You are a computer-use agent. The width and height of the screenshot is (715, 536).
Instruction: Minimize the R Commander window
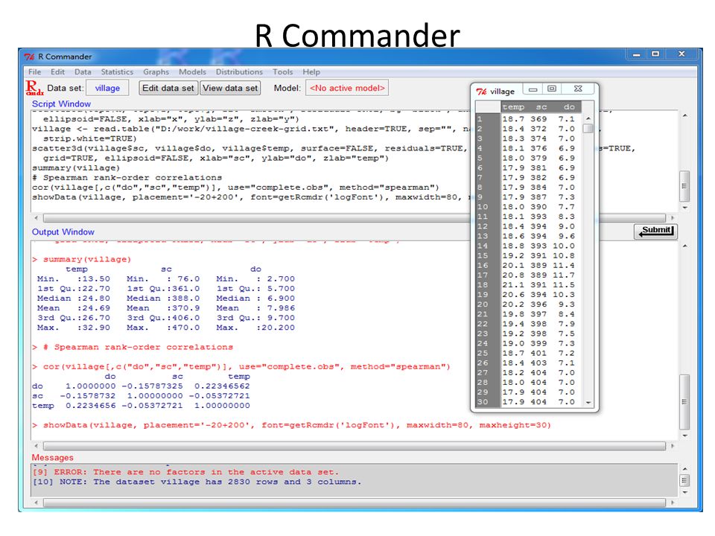point(637,54)
